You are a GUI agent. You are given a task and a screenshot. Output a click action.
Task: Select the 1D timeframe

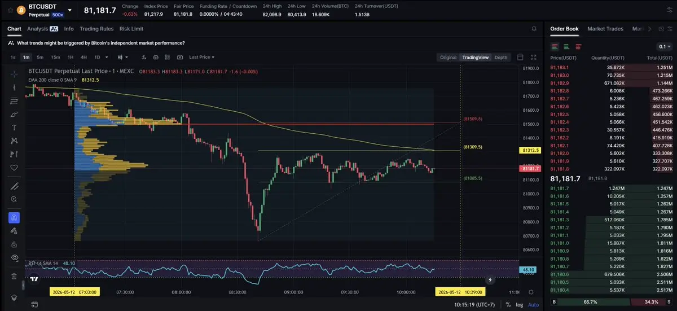[97, 57]
